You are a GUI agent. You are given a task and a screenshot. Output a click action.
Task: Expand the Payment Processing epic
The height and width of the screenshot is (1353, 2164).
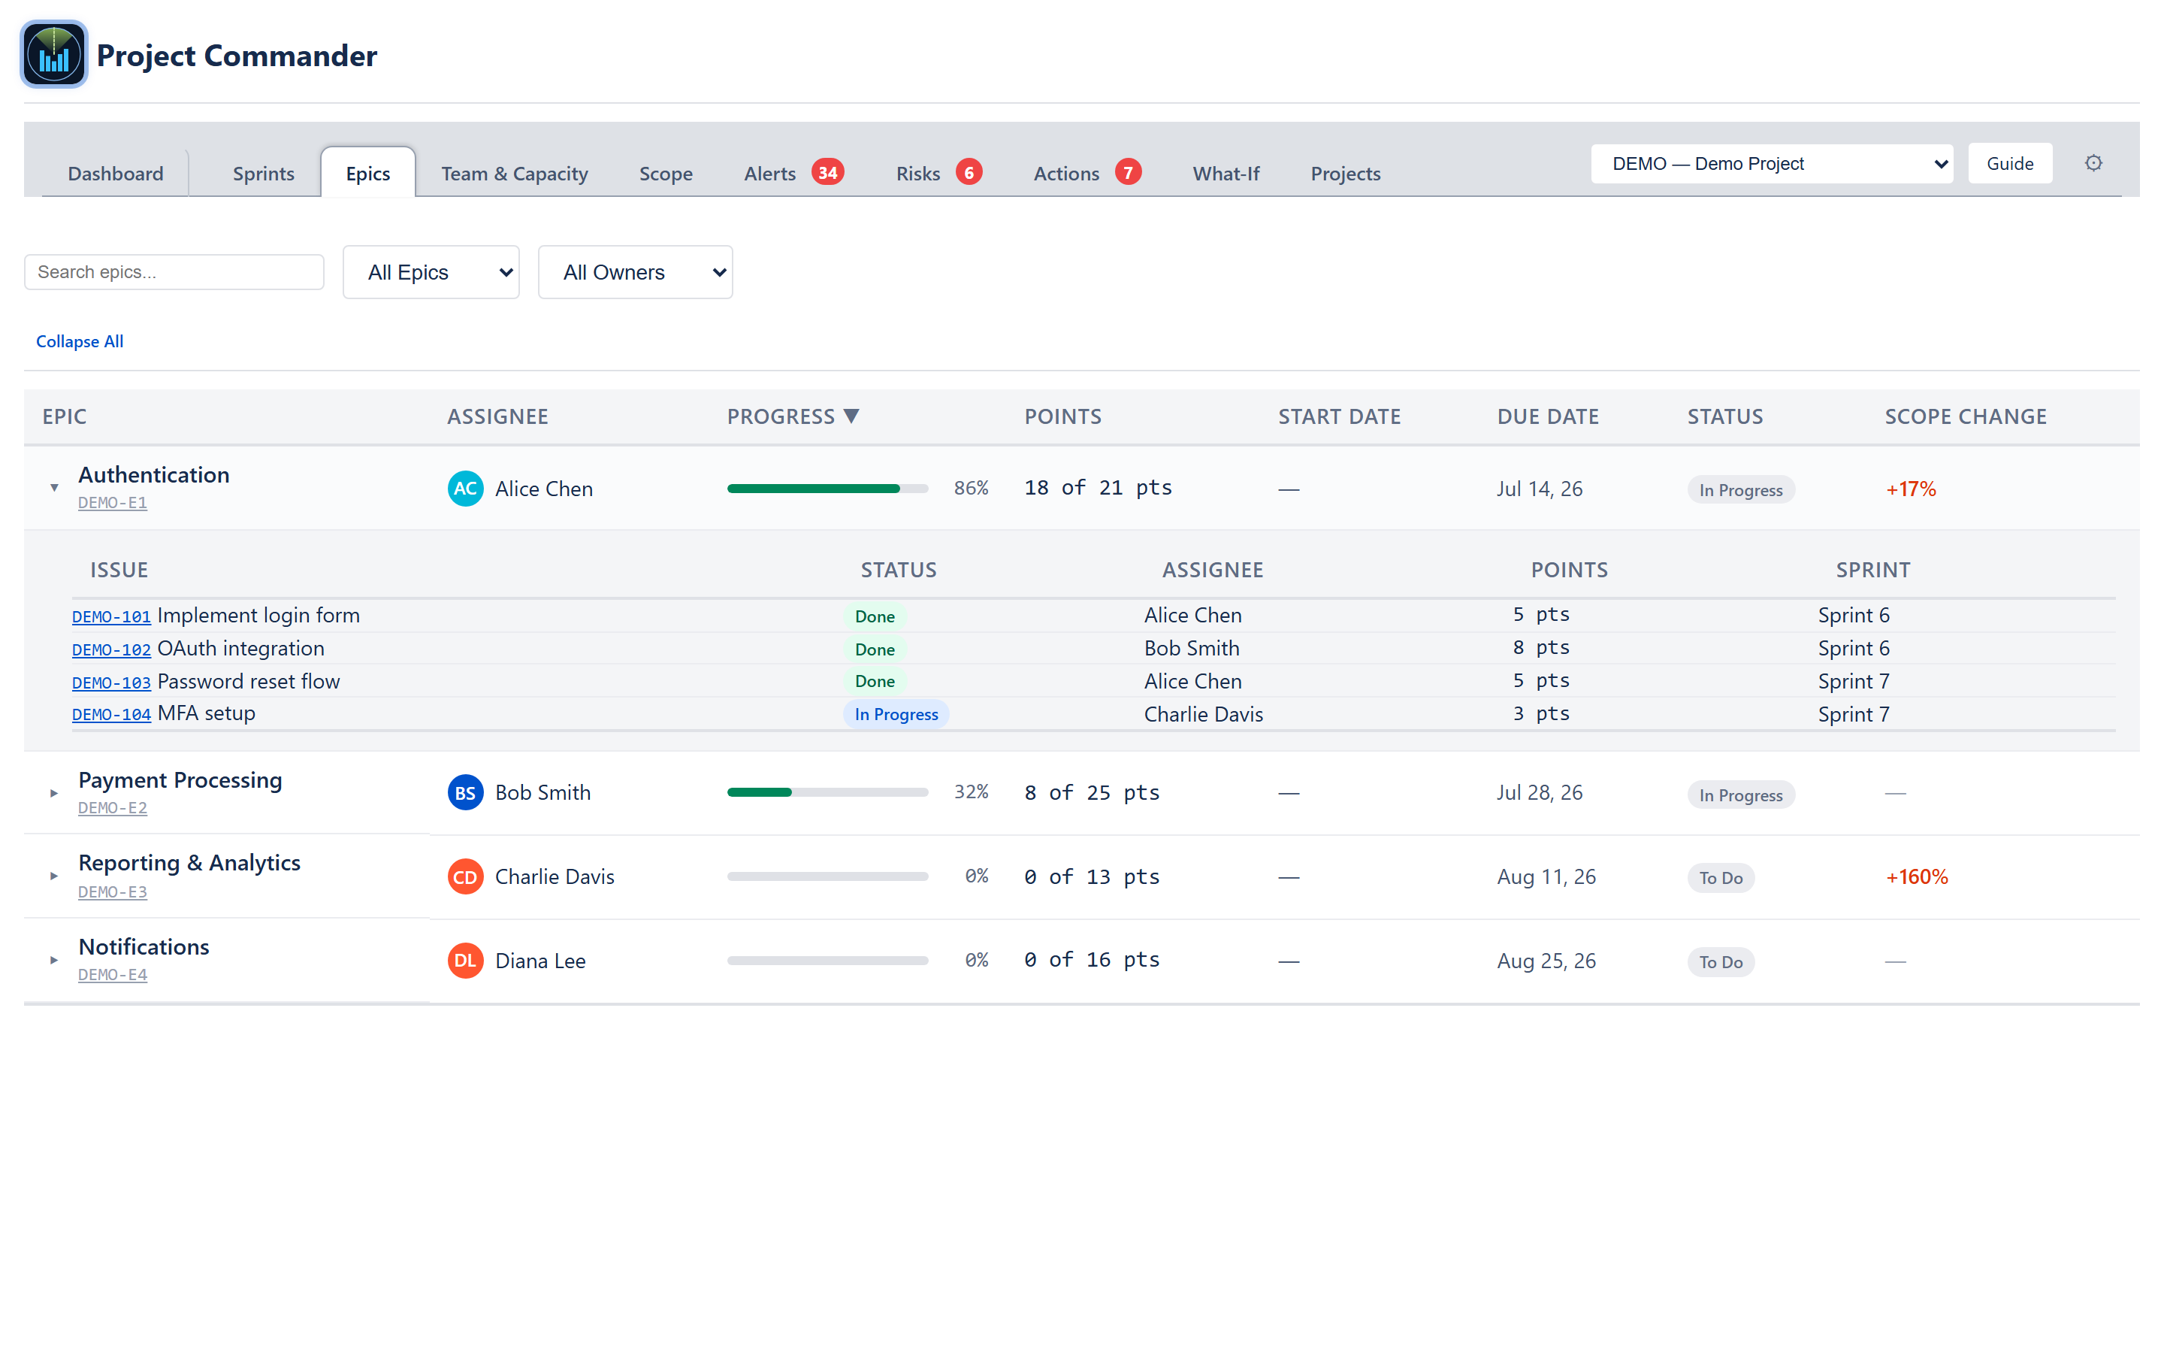pyautogui.click(x=53, y=793)
